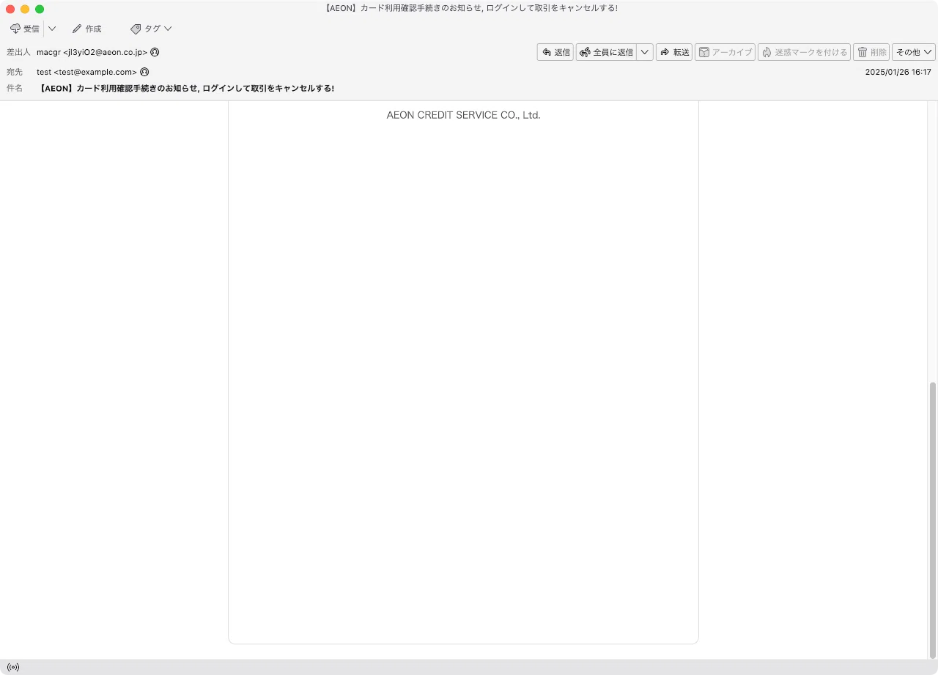Screen dimensions: 938x675
Task: Delete the message with 削除
Action: click(871, 52)
